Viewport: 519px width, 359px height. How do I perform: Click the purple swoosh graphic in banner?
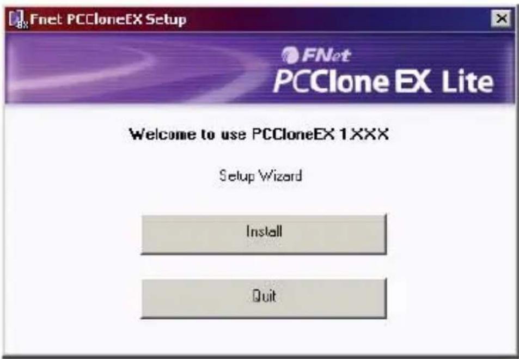pyautogui.click(x=132, y=70)
